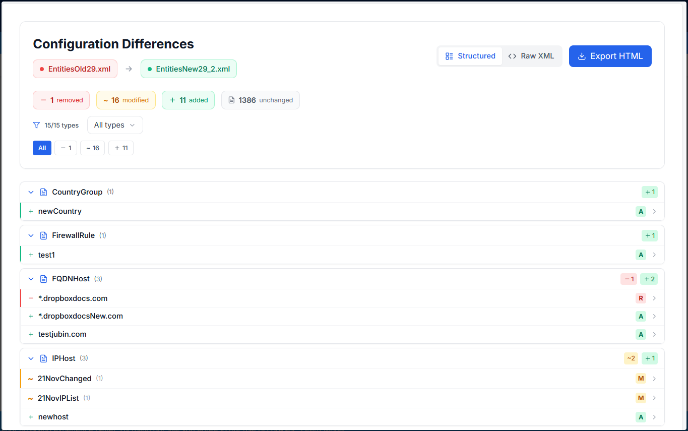Image resolution: width=688 pixels, height=431 pixels.
Task: Filter by 16 modified chip
Action: 92,148
